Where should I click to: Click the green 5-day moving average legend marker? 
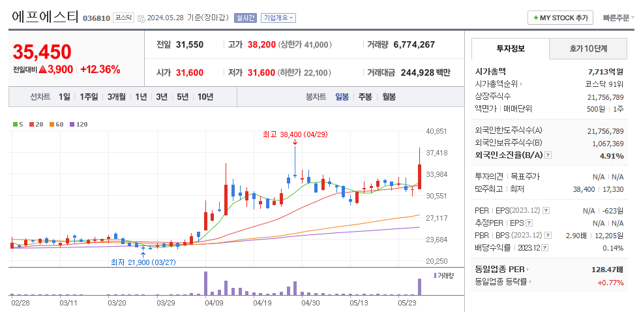coord(16,125)
